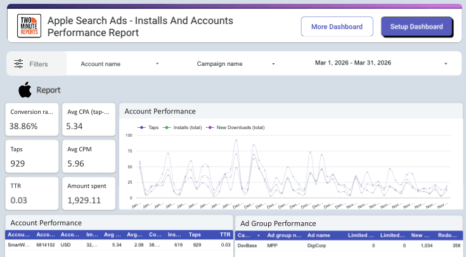Open the Account name dropdown filter
466x257 pixels.
pos(119,64)
